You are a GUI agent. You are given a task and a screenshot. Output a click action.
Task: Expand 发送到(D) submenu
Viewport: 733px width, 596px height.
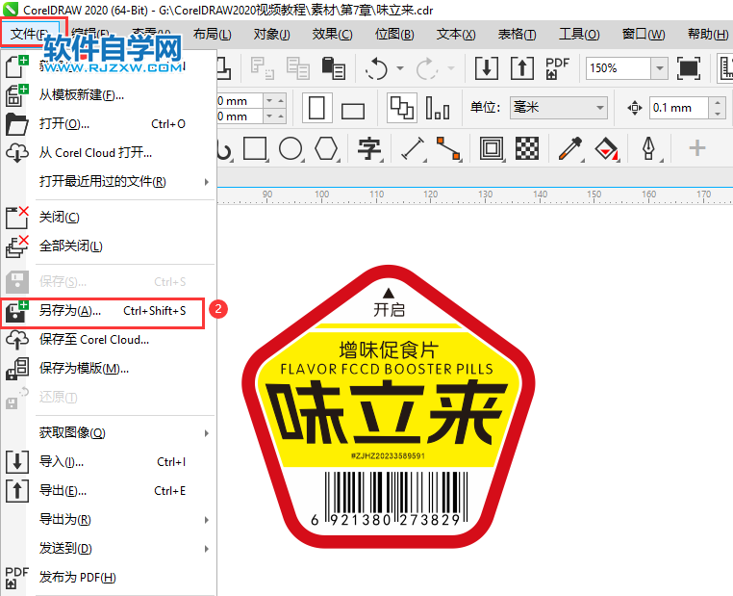pyautogui.click(x=109, y=548)
